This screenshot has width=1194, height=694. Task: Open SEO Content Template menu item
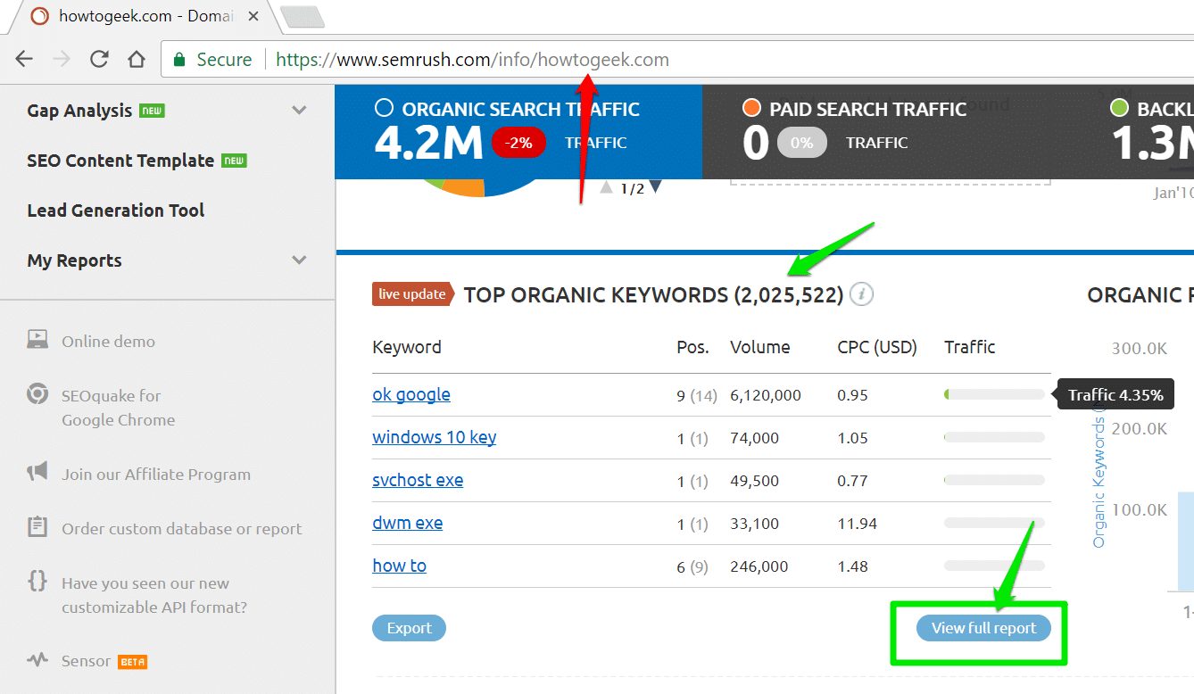pyautogui.click(x=120, y=161)
